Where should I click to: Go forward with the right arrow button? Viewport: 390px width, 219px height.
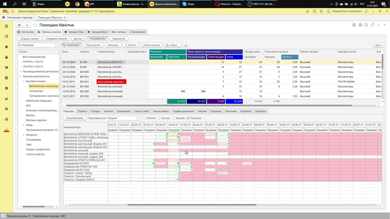[x=27, y=25]
